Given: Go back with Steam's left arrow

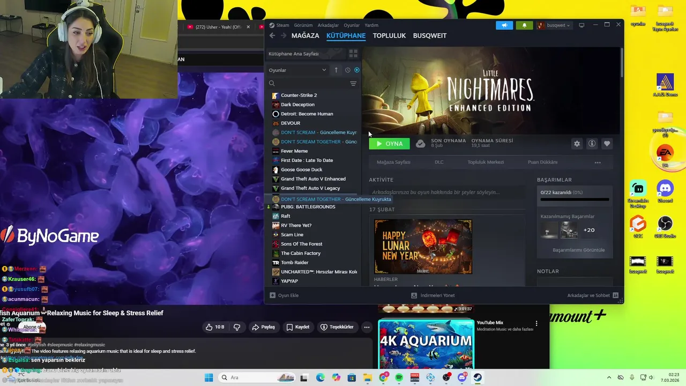Looking at the screenshot, I should point(272,35).
